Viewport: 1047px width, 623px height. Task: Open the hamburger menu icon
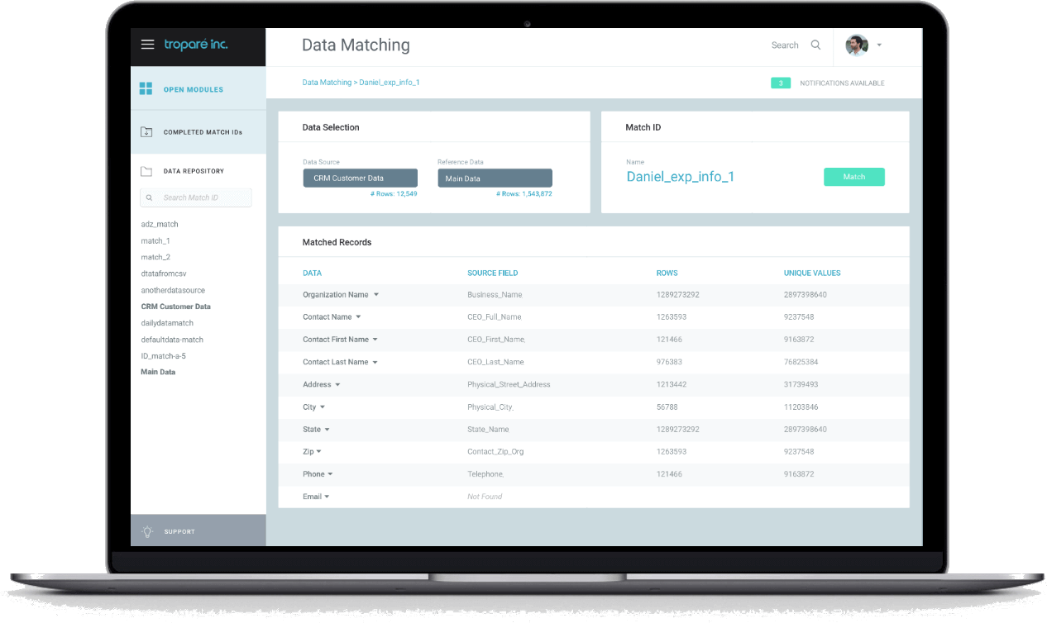147,45
